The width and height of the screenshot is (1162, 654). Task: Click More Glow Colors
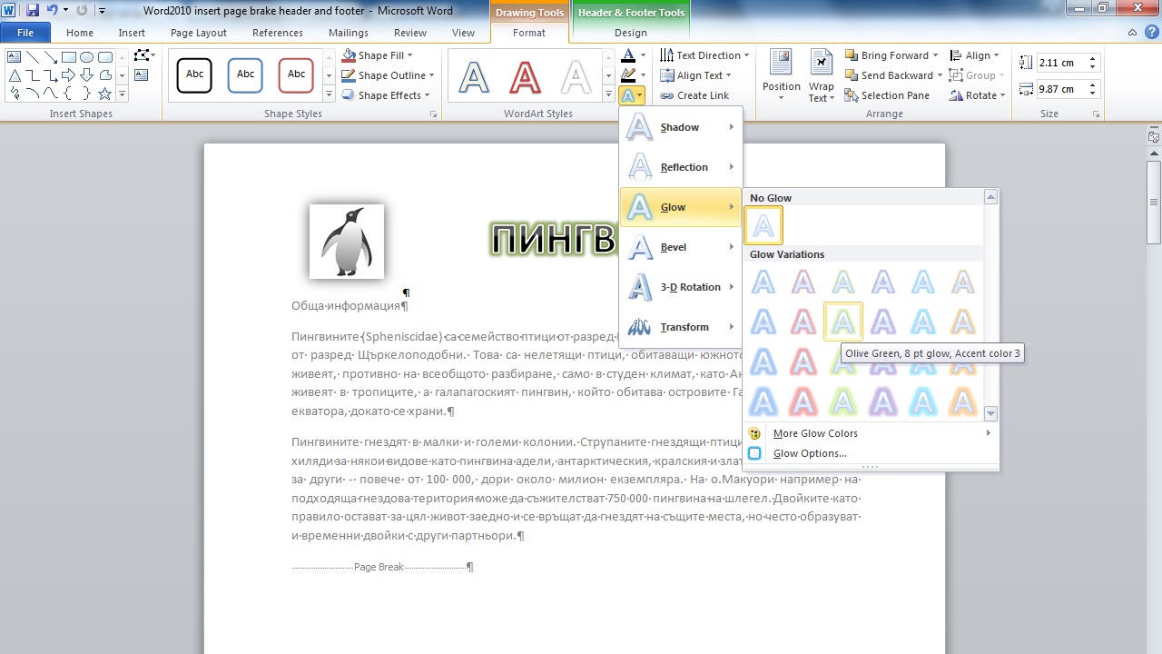click(x=814, y=433)
